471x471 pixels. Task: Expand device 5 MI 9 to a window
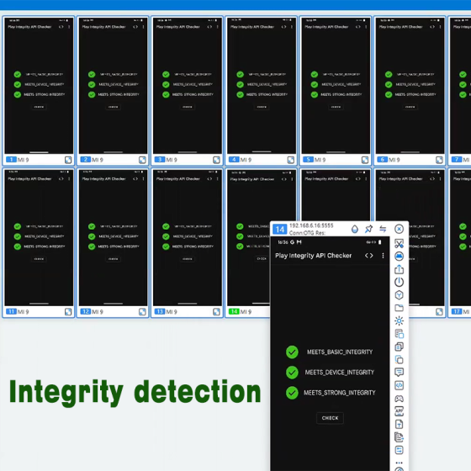365,160
